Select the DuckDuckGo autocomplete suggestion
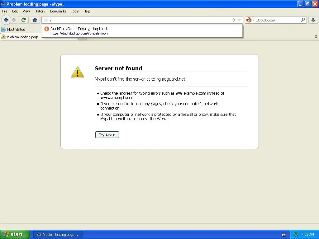Viewport: 319px width, 239px height. pyautogui.click(x=142, y=31)
